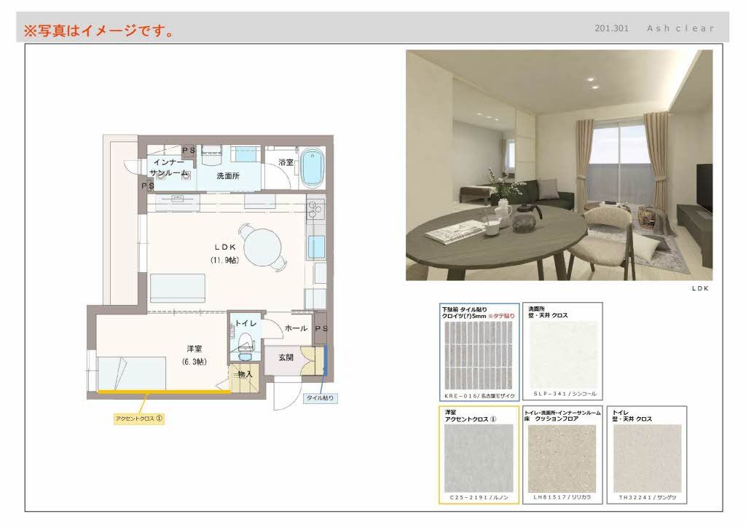Select the TH32241 サンゲツ toilet wall swatch
Image resolution: width=746 pixels, height=527 pixels.
[647, 459]
